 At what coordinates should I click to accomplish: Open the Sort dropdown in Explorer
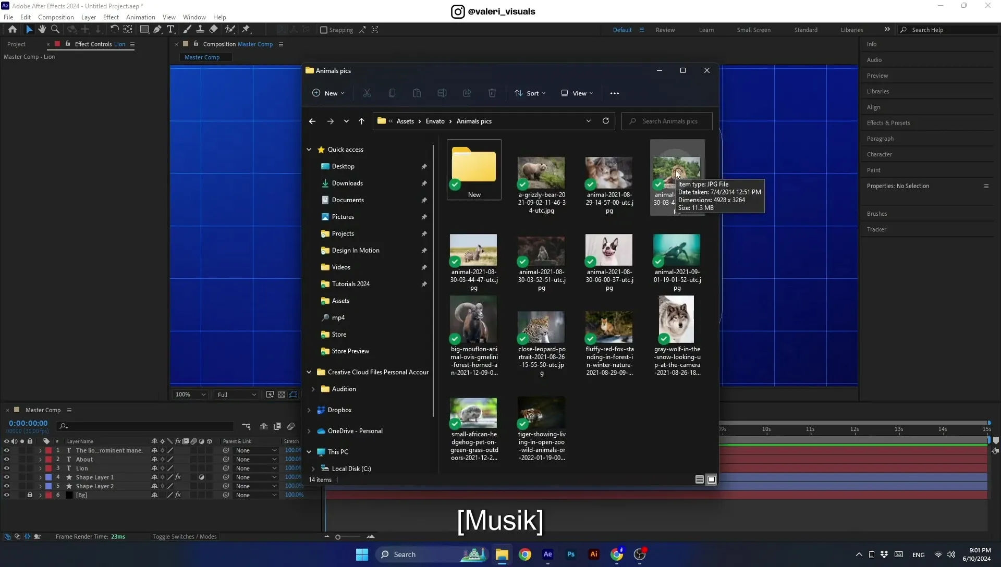tap(530, 93)
